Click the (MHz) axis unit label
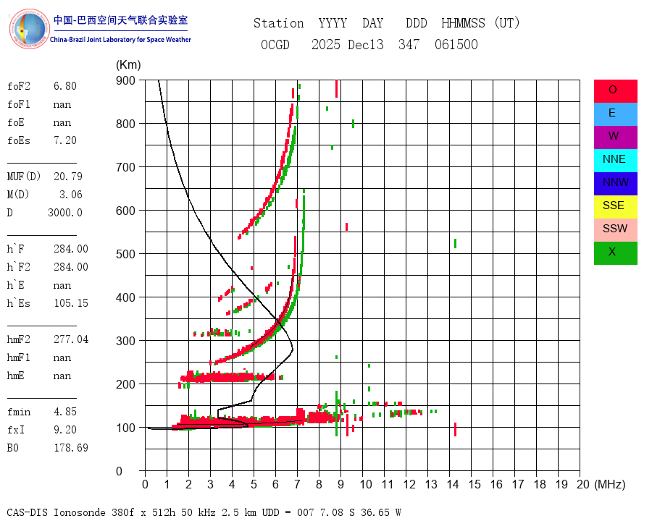This screenshot has height=521, width=652. 610,484
